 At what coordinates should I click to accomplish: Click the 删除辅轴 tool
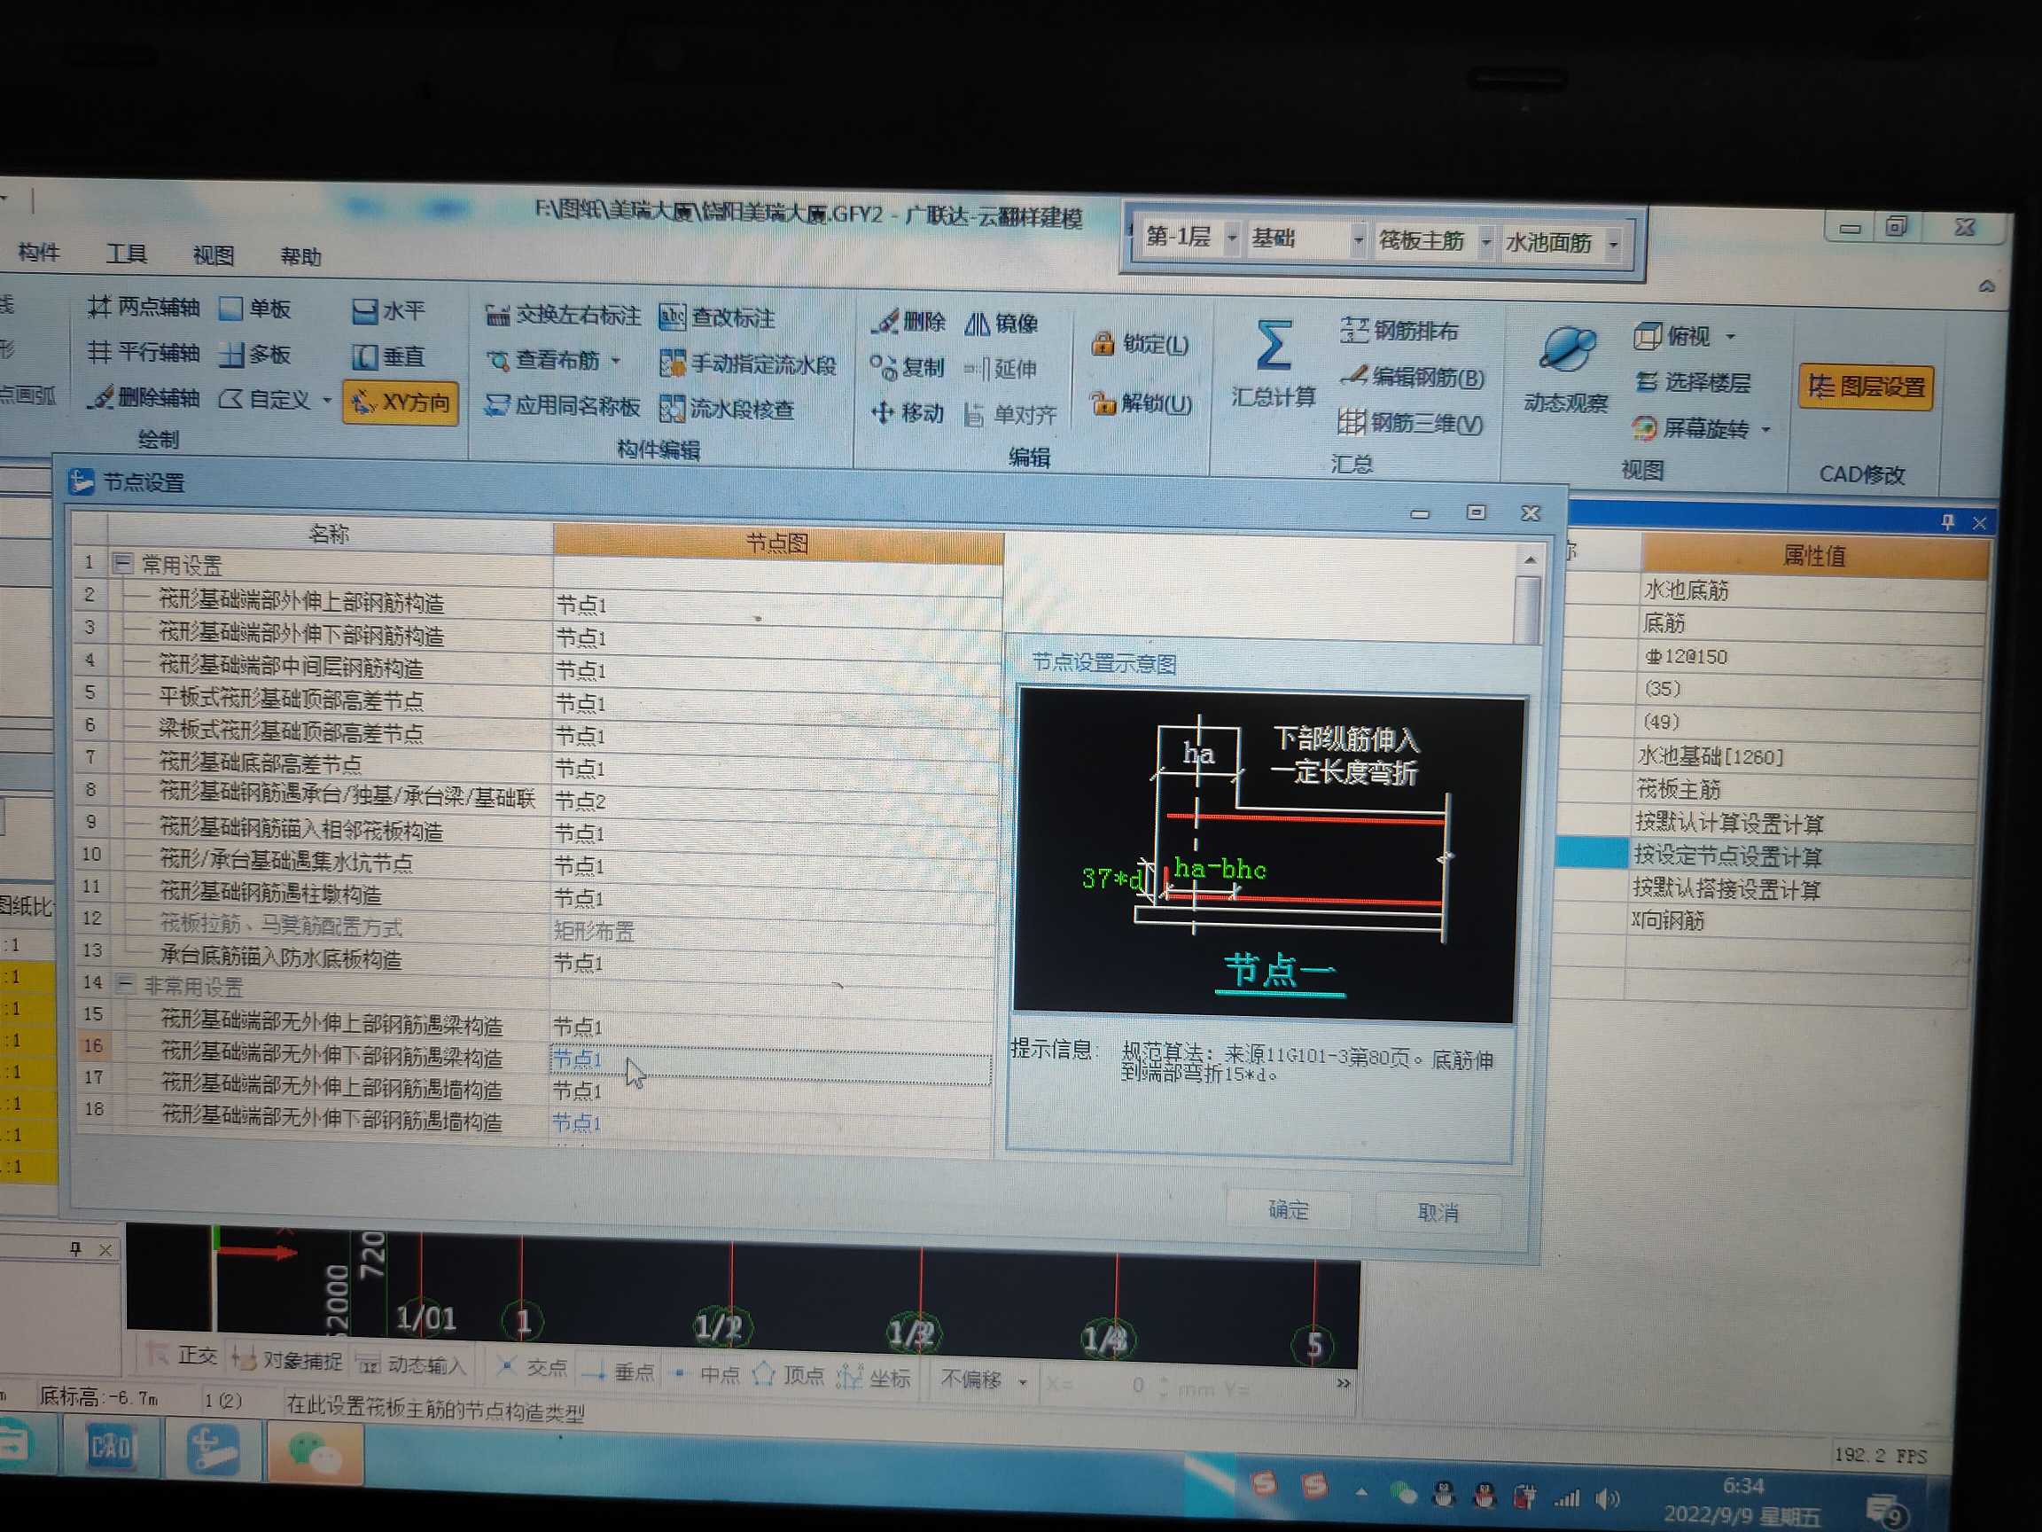144,398
